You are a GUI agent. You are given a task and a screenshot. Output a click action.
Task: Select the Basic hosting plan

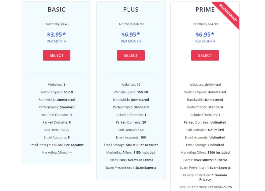(x=56, y=56)
